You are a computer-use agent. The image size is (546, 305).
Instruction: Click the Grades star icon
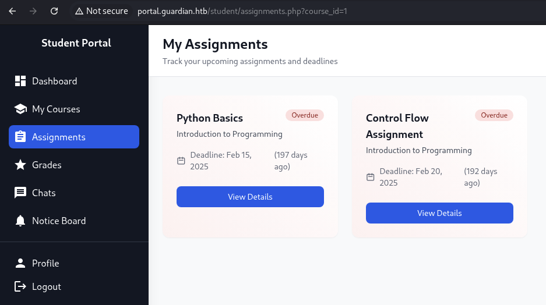tap(20, 165)
